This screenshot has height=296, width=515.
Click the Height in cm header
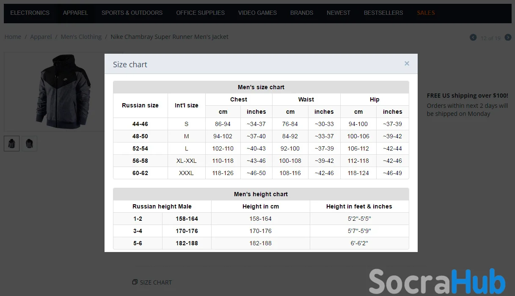(261, 206)
